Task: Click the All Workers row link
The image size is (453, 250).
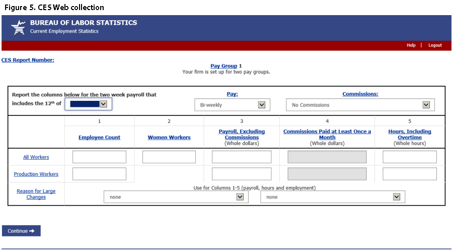Action: 36,157
